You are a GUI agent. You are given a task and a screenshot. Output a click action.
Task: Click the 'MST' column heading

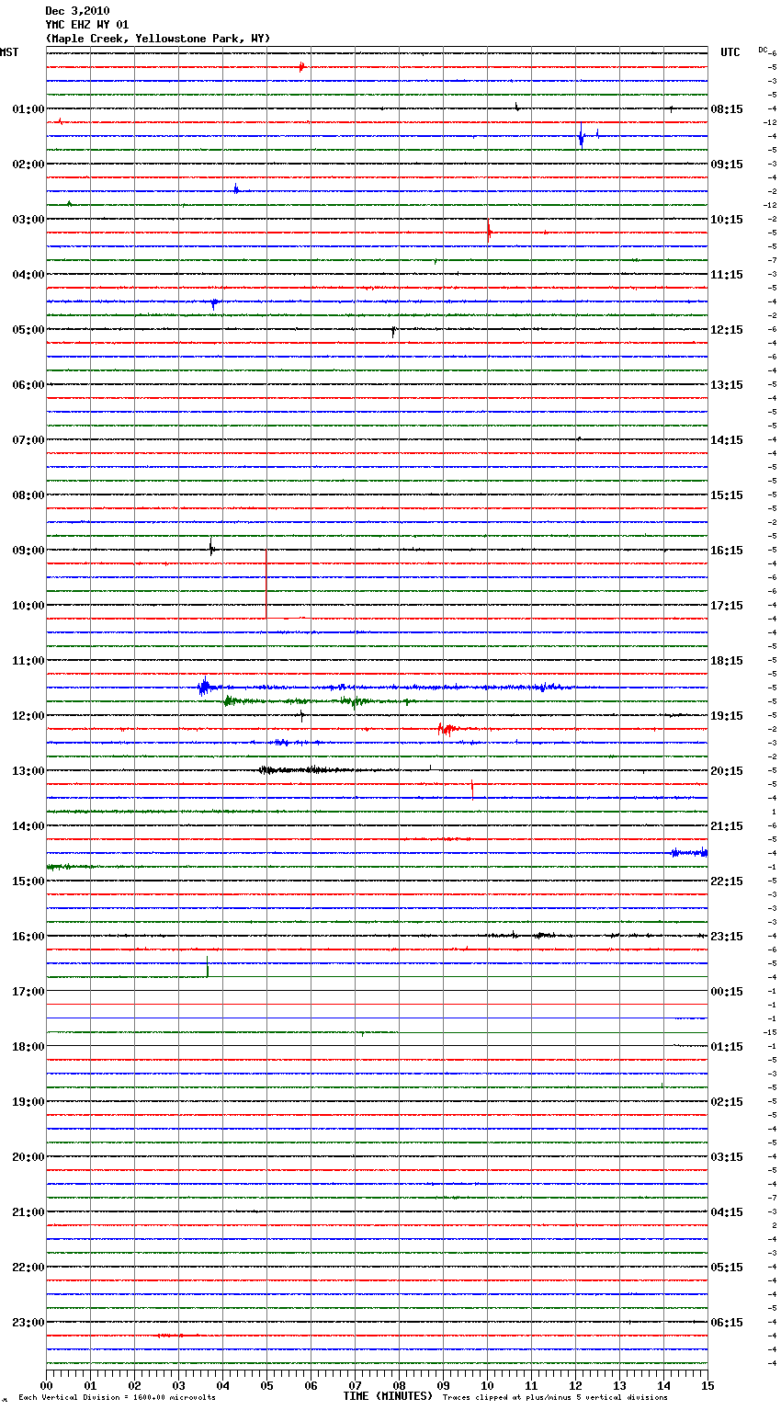[9, 52]
